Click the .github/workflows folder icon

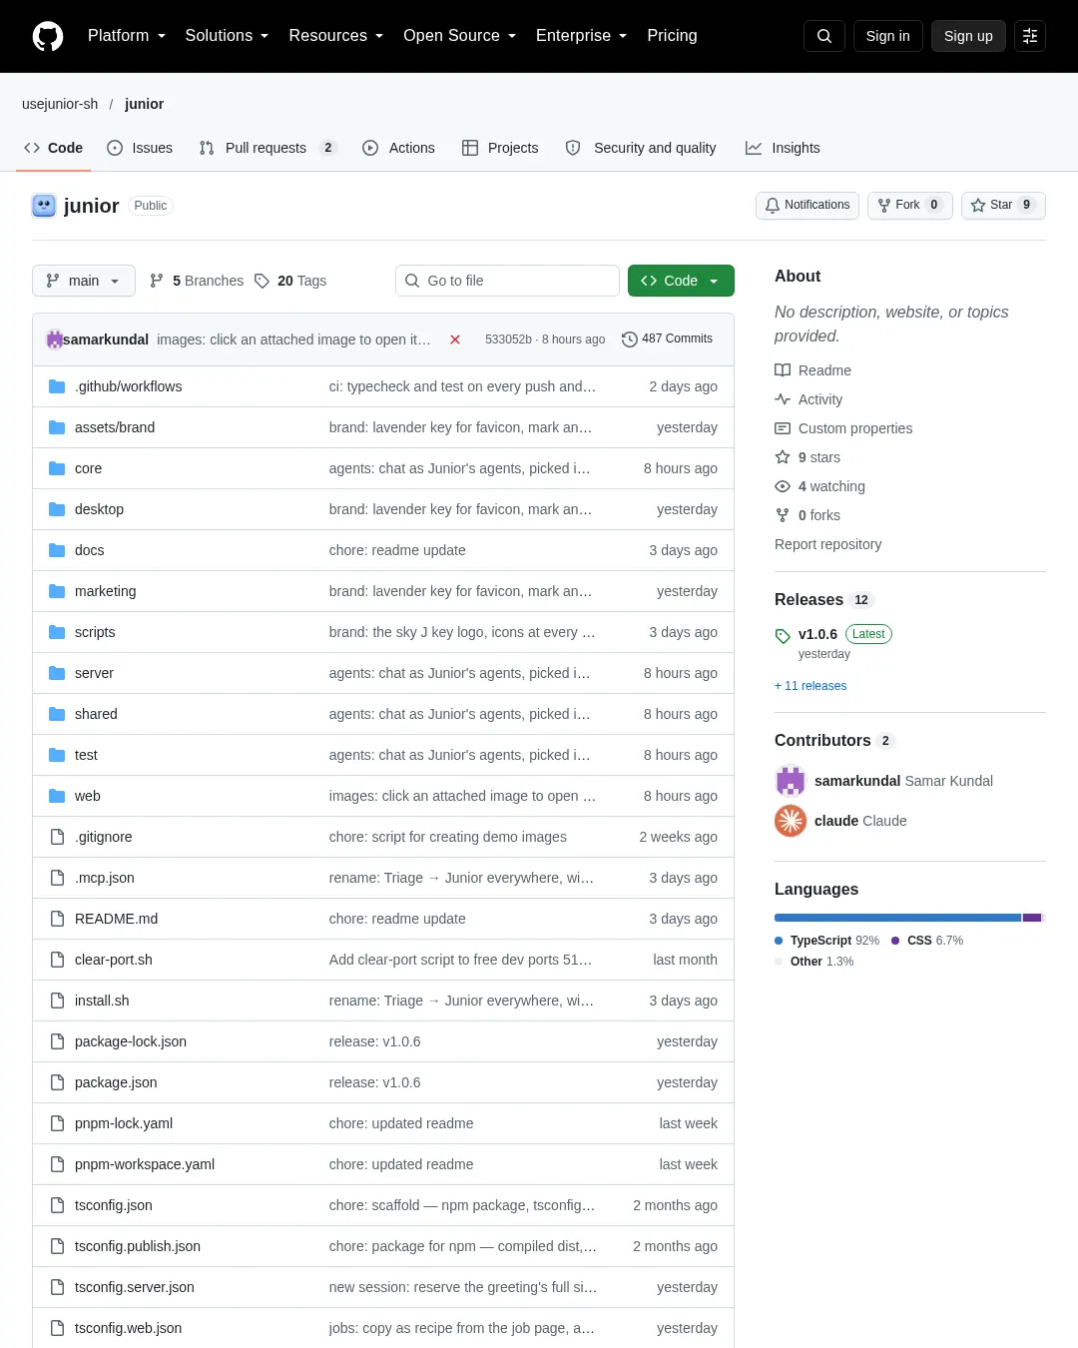[x=57, y=386]
